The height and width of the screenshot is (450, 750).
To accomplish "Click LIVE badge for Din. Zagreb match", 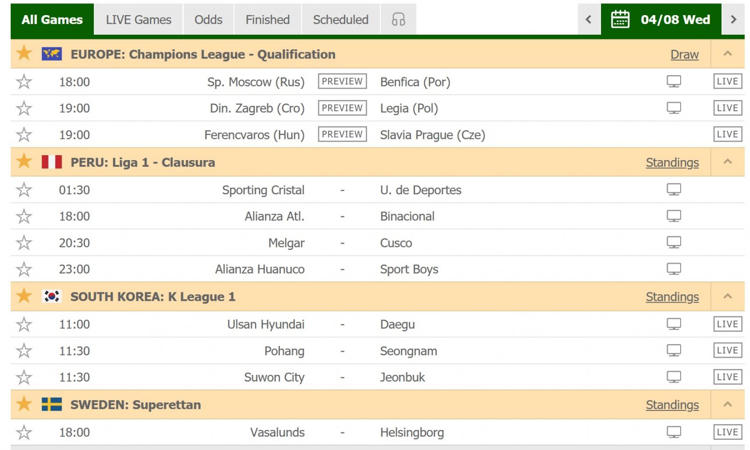I will [728, 108].
